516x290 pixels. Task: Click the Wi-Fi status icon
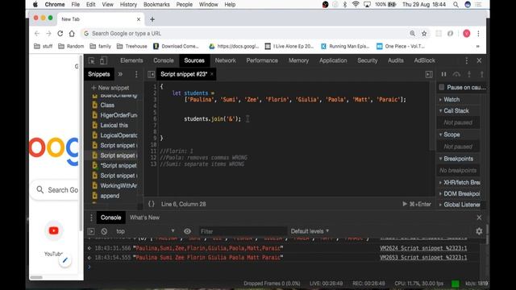[x=356, y=5]
